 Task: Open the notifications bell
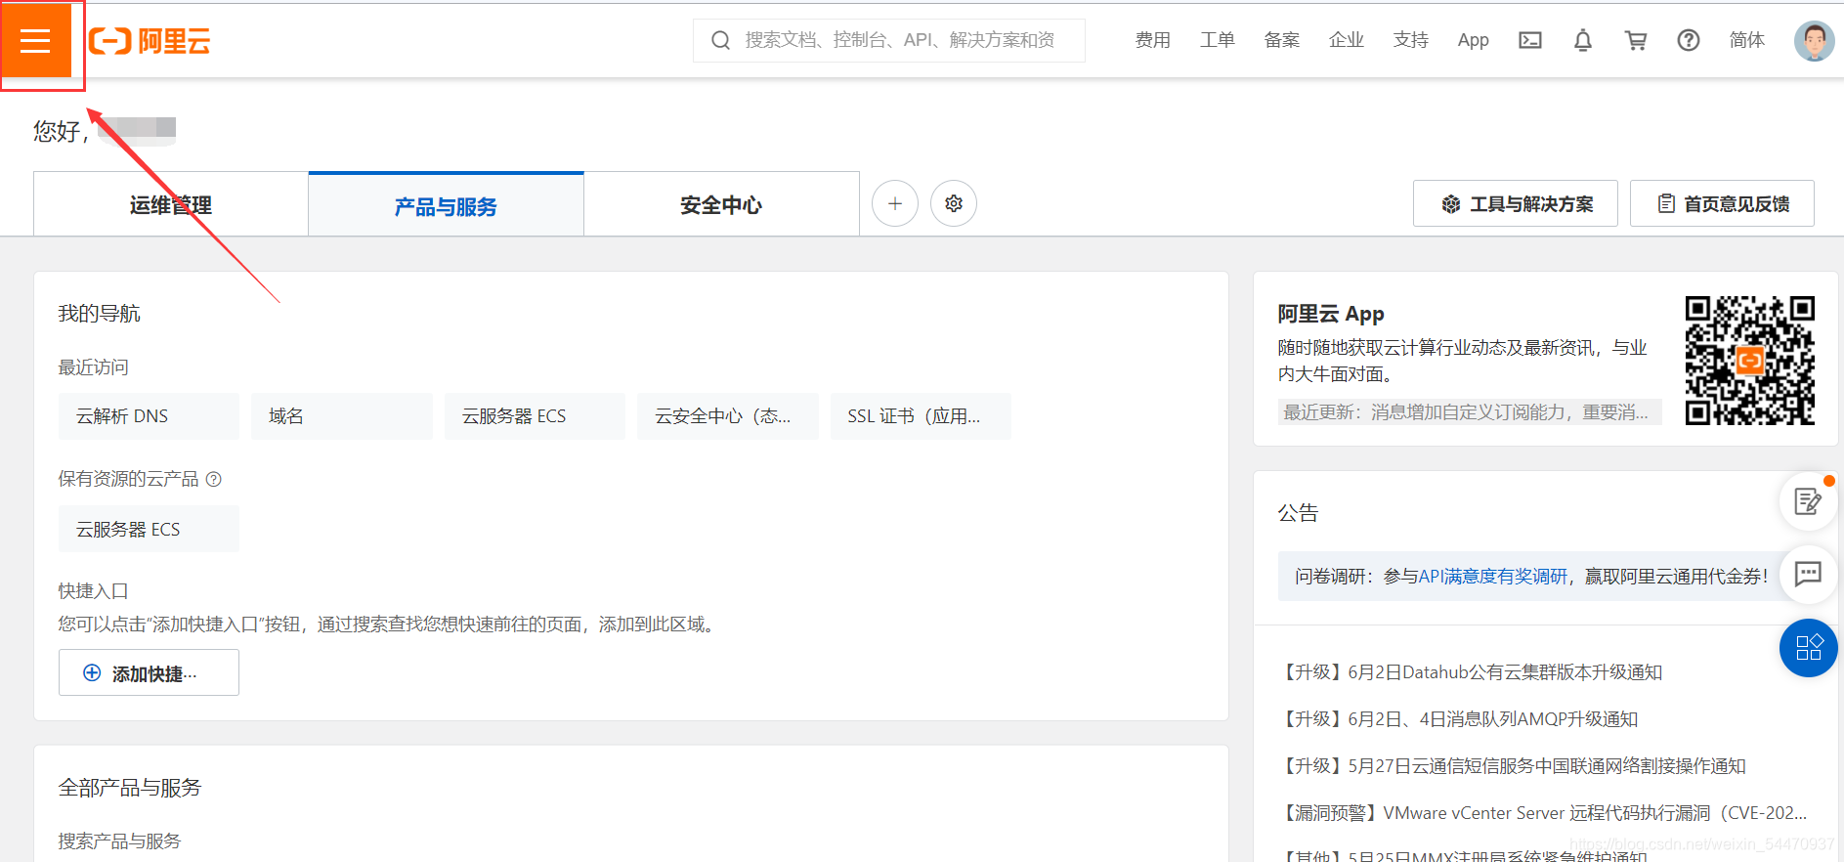(1583, 40)
